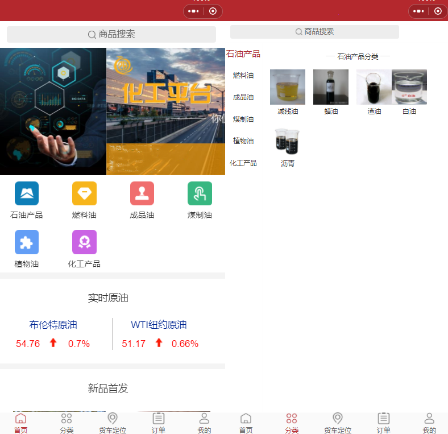Click the 商品搜索 search field on category screen
The image size is (448, 434).
[314, 32]
